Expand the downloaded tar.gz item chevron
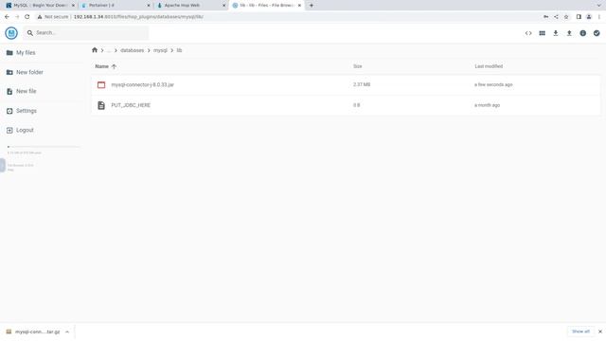The image size is (606, 341). coord(67,332)
